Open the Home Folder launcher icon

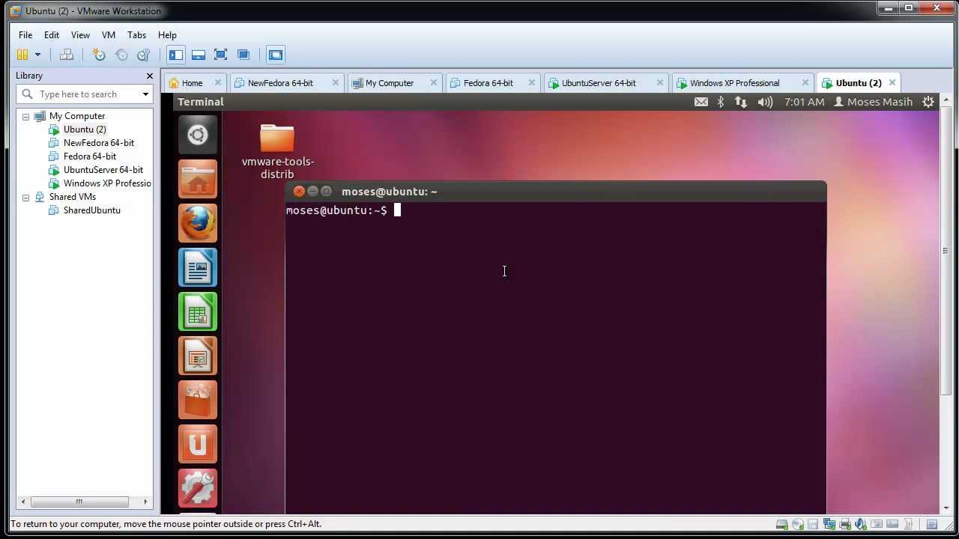198,179
